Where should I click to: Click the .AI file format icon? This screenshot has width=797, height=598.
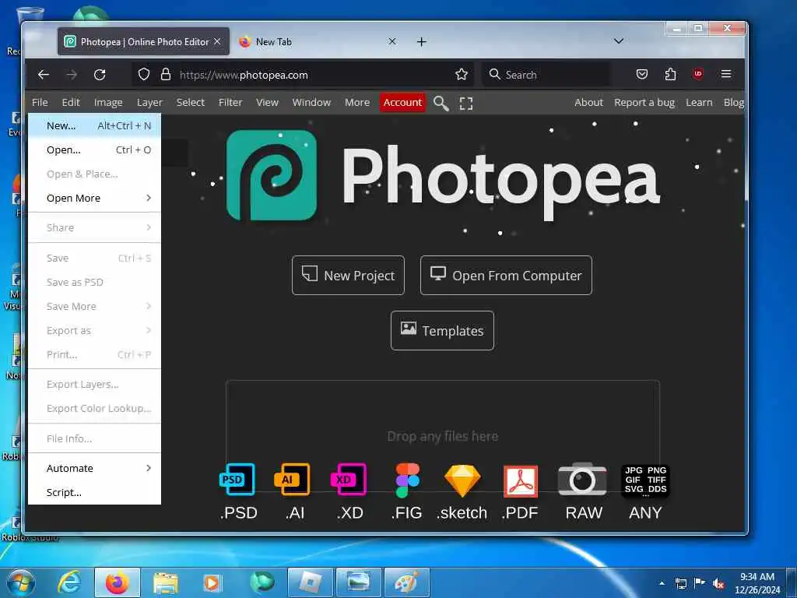(x=293, y=479)
